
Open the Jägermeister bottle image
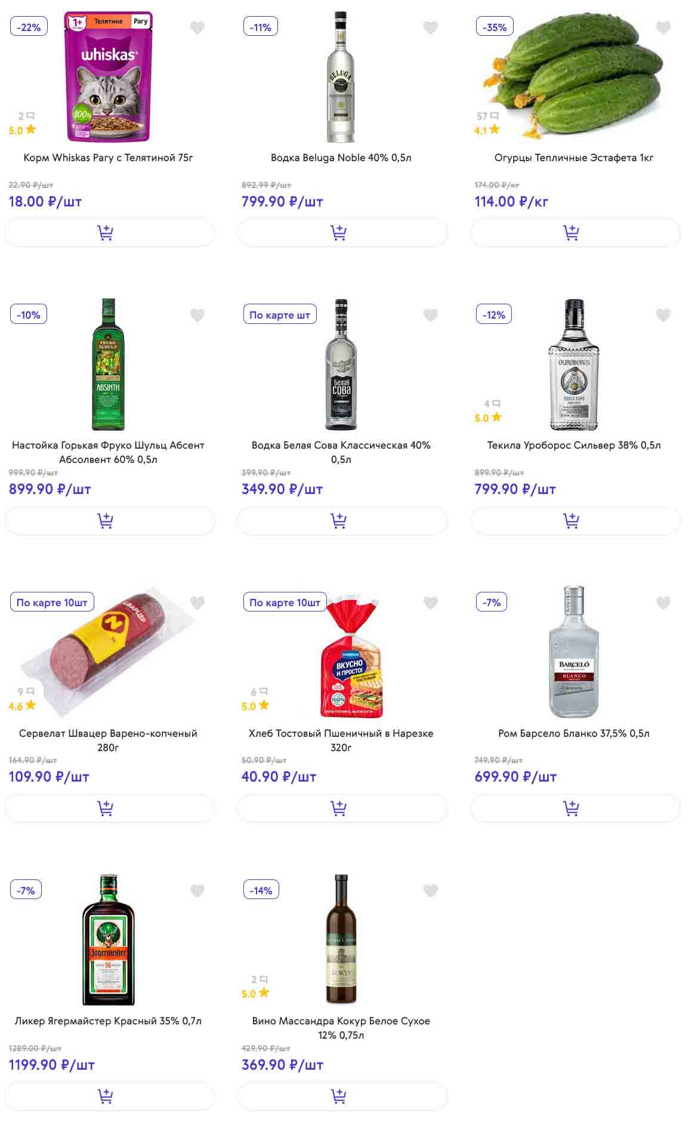pyautogui.click(x=109, y=940)
